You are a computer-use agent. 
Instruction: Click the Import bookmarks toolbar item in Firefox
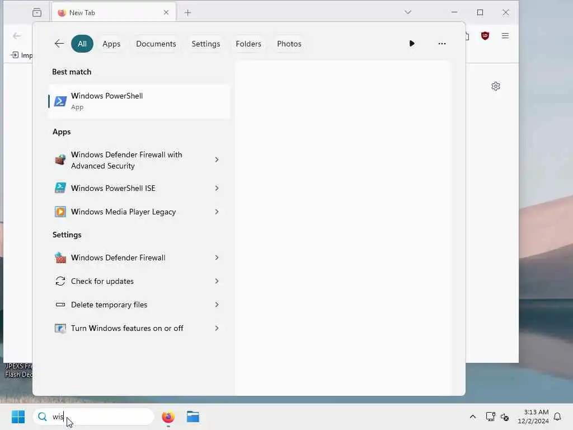(x=21, y=55)
